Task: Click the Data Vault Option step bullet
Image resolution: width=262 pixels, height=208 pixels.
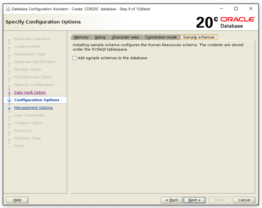Action: coord(9,93)
